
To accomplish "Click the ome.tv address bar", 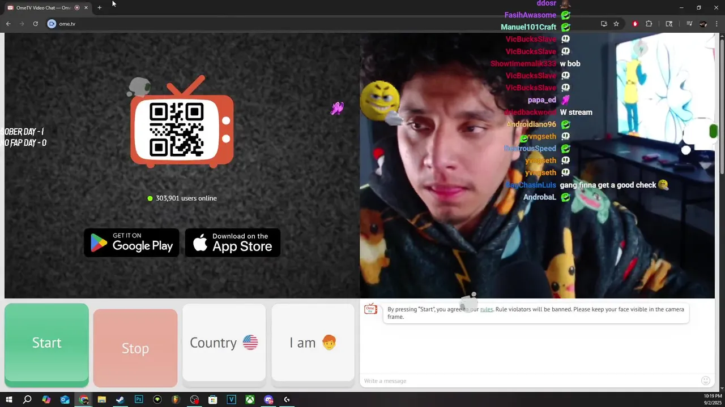I will (x=323, y=24).
